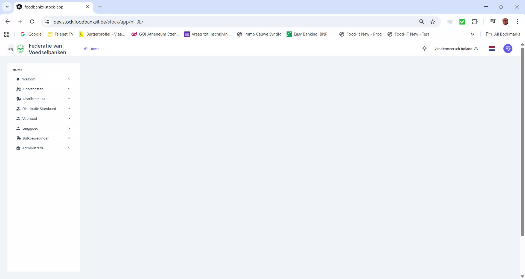Toggle light/dark mode with the sun icon
Screen dimensions: 525x279
(424, 48)
